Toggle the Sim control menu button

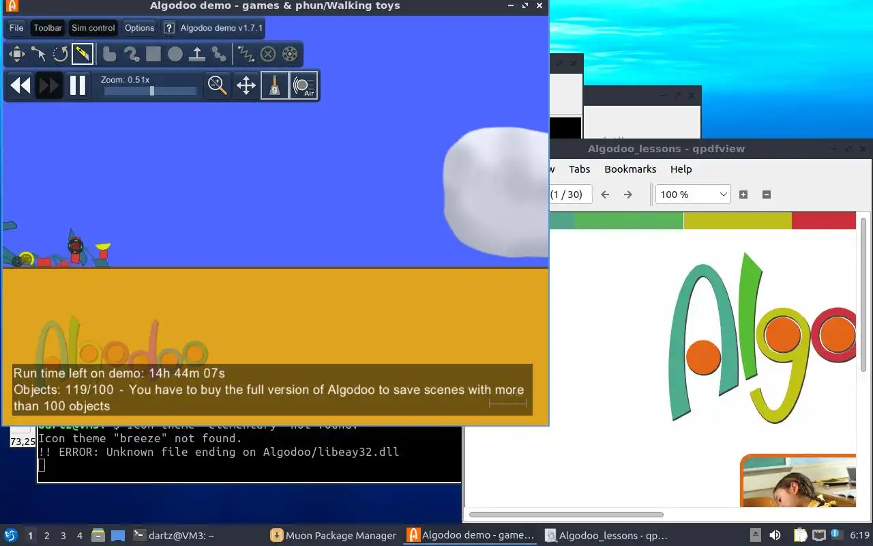[93, 28]
